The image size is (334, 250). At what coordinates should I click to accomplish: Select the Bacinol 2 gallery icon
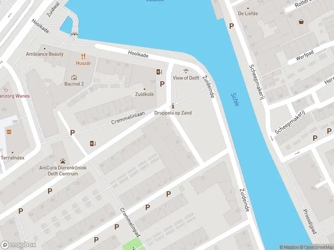click(74, 77)
